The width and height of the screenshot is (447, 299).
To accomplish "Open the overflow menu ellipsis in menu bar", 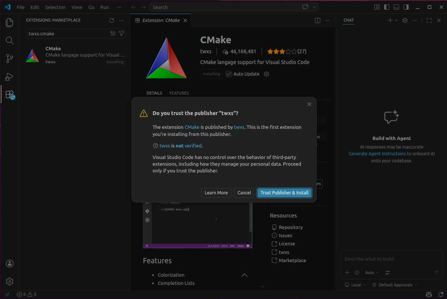I will pos(119,7).
